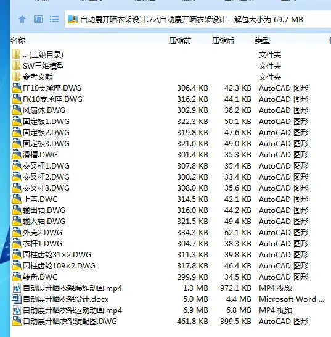Click DWG icon of 圆柱齿轮31×2.DWG

point(17,254)
